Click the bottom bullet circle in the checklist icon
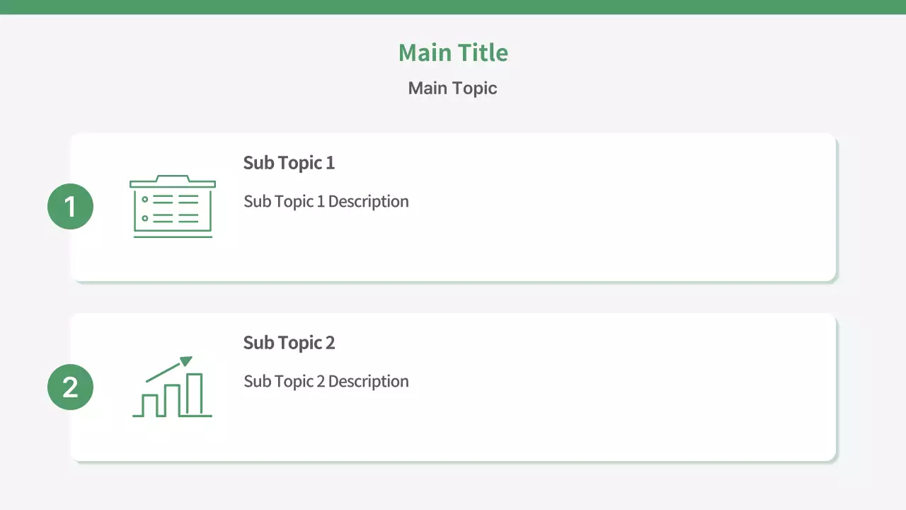This screenshot has height=510, width=906. [145, 218]
